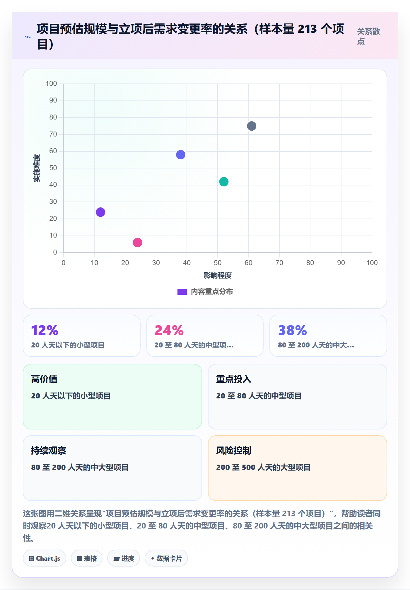Click the 影响程度 x-axis title
This screenshot has height=590, width=410.
pos(218,275)
